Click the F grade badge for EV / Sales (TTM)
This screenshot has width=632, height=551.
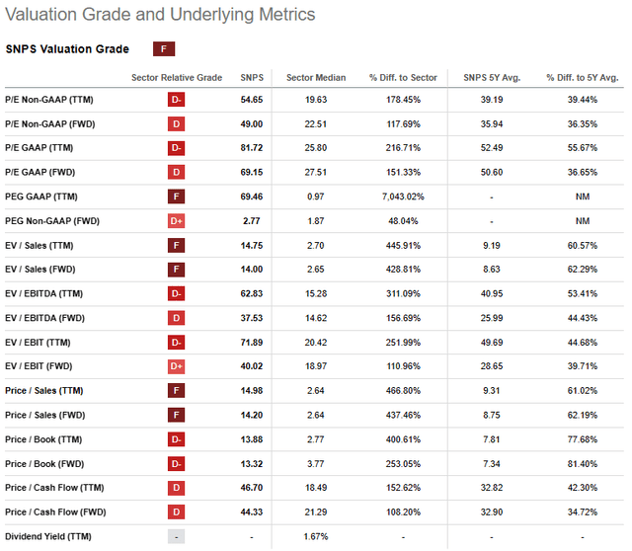coord(176,245)
